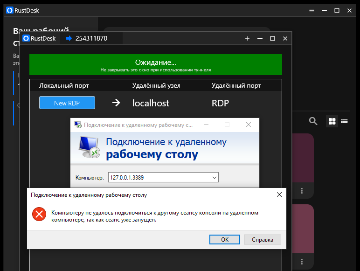Click the blue arrow icon beside 254311870
Image resolution: width=360 pixels, height=271 pixels.
point(69,38)
